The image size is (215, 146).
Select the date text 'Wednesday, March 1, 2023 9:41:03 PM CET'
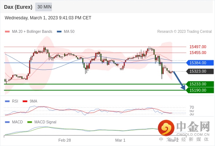[48, 18]
